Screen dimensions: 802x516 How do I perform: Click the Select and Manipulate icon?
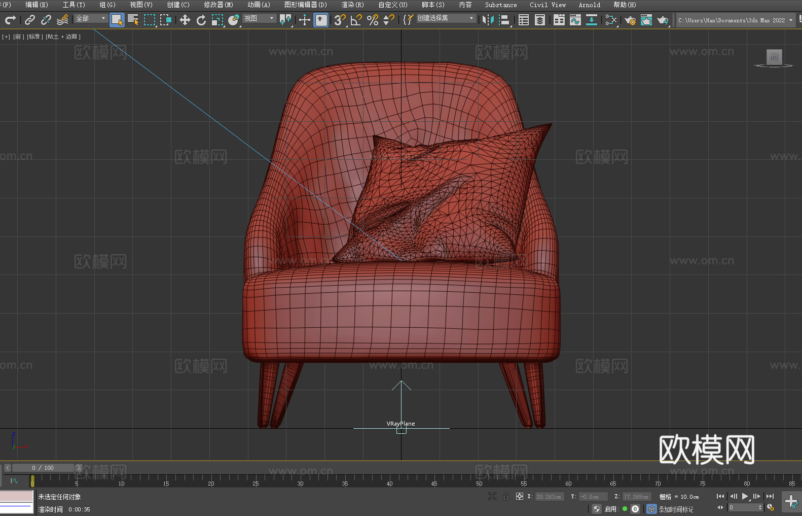[305, 20]
